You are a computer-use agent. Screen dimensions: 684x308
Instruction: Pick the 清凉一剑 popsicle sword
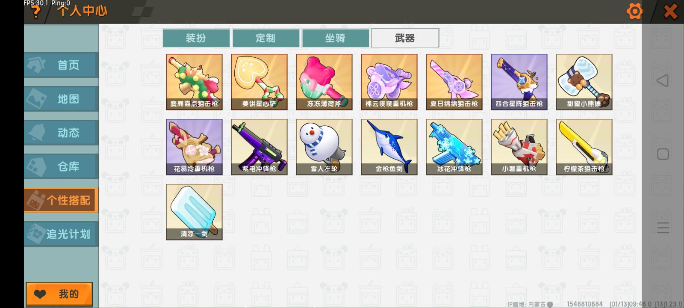coord(194,212)
